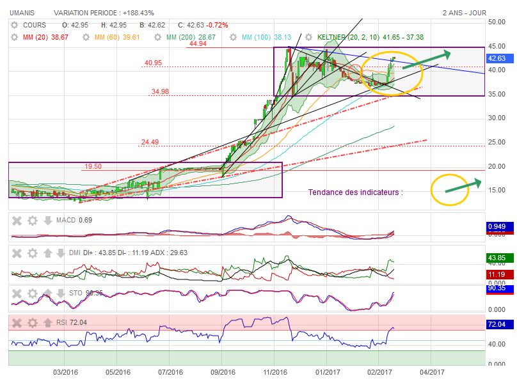
Task: Move the STO panel down
Action: click(60, 293)
